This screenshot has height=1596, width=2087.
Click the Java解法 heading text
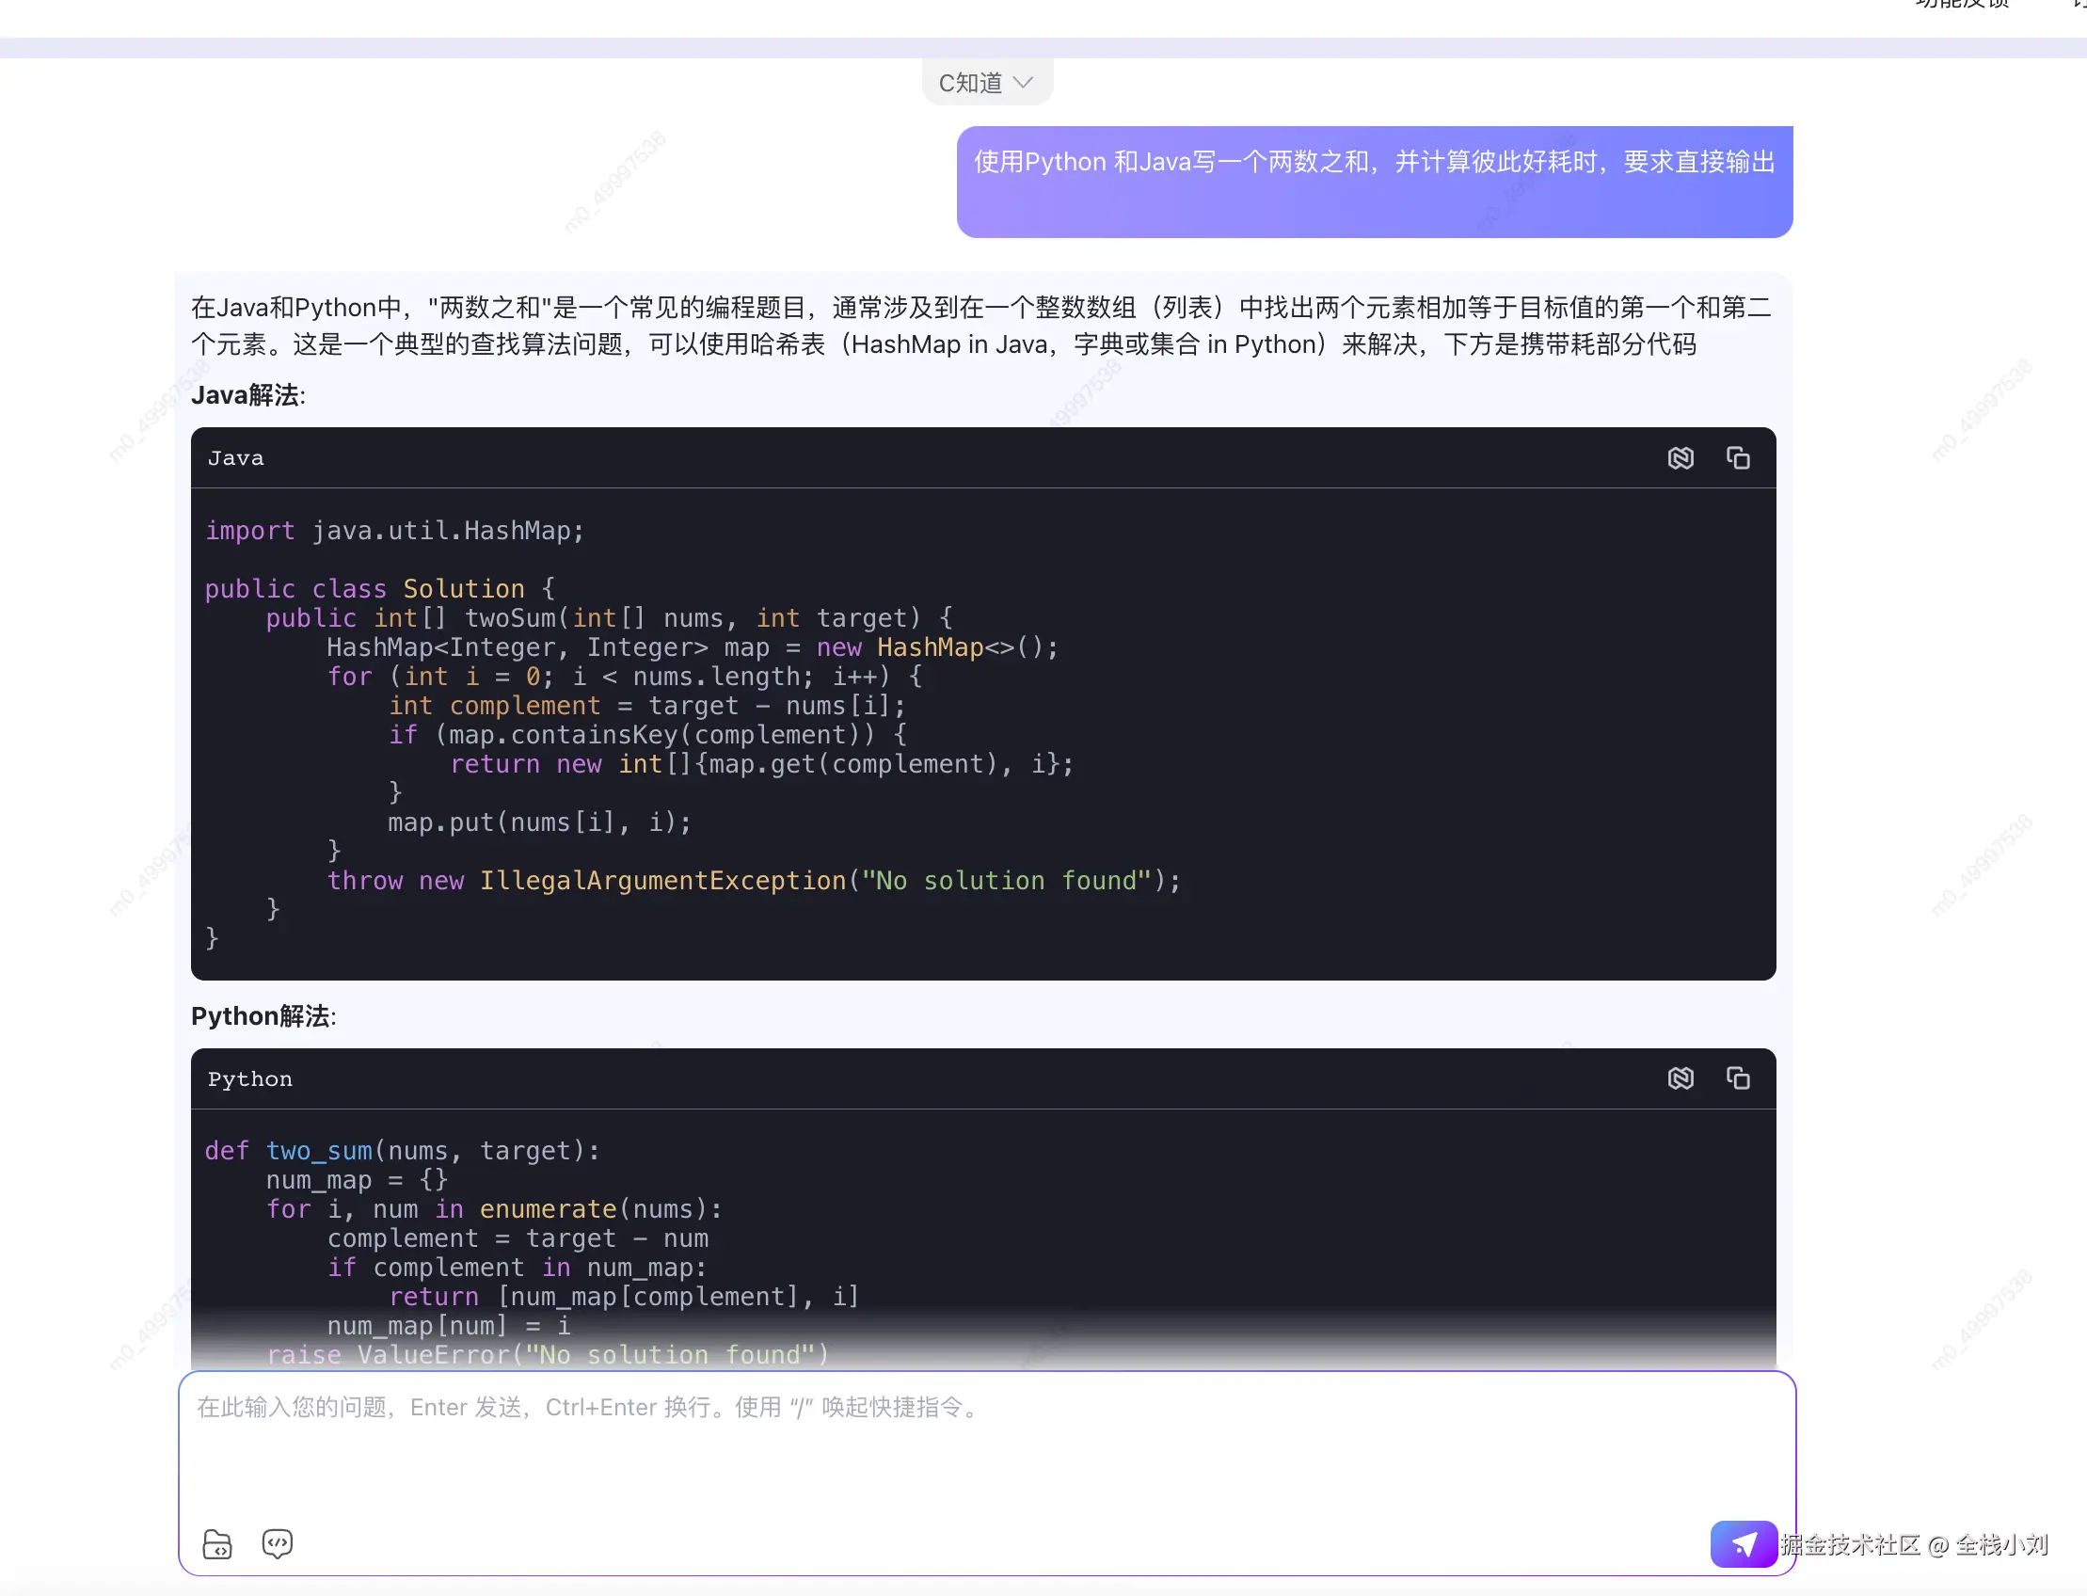tap(247, 395)
